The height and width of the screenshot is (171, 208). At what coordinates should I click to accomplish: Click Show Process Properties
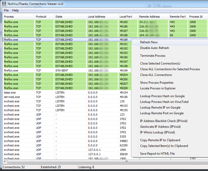click(x=157, y=83)
